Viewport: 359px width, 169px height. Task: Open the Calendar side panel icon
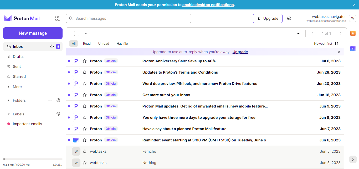click(353, 49)
